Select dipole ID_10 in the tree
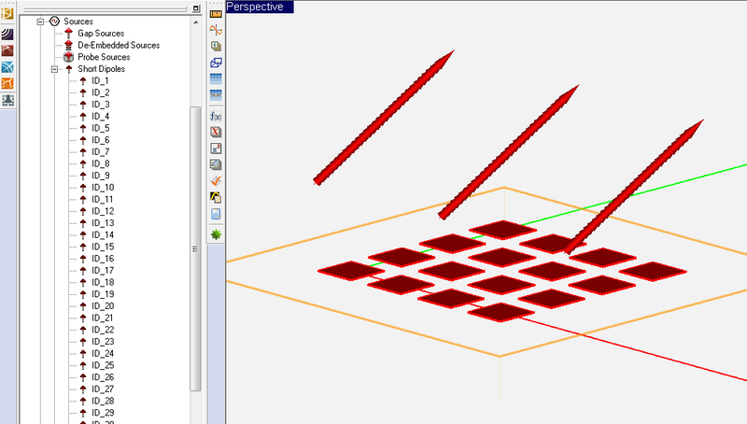This screenshot has width=747, height=424. tap(103, 187)
